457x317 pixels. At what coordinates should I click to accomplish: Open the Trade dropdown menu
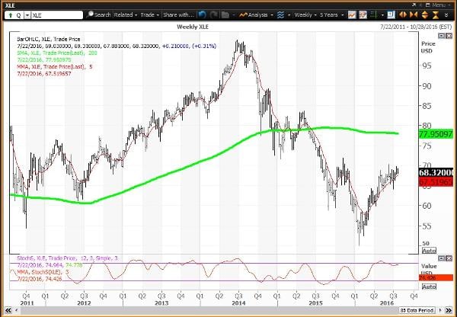pos(149,14)
